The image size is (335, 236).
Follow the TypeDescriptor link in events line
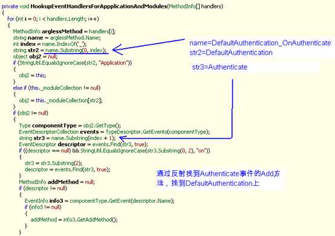tap(123, 132)
